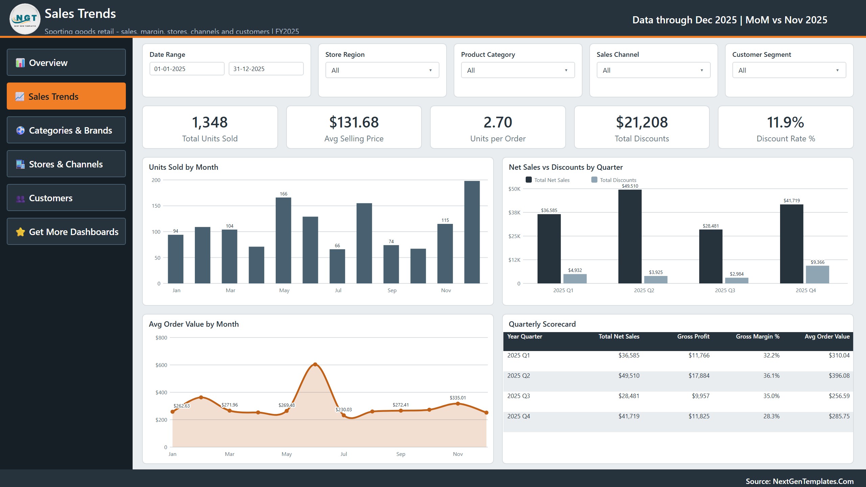The width and height of the screenshot is (866, 487).
Task: Click the star icon on Get More Dashboards
Action: pos(20,232)
